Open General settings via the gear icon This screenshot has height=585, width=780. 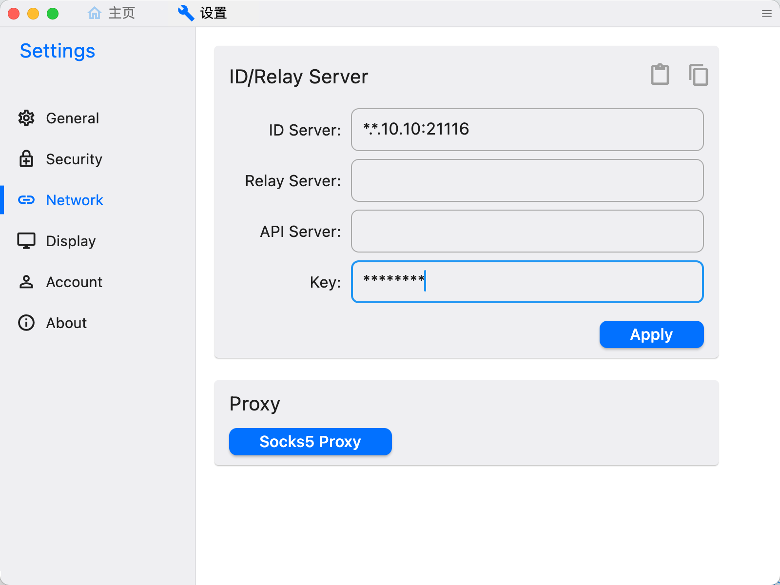(26, 118)
